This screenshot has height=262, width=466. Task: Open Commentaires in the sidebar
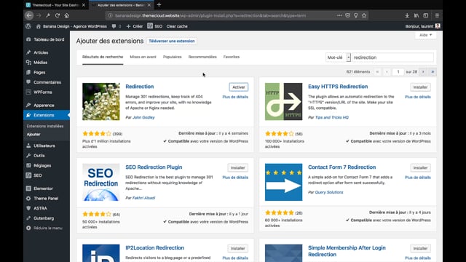(x=47, y=82)
